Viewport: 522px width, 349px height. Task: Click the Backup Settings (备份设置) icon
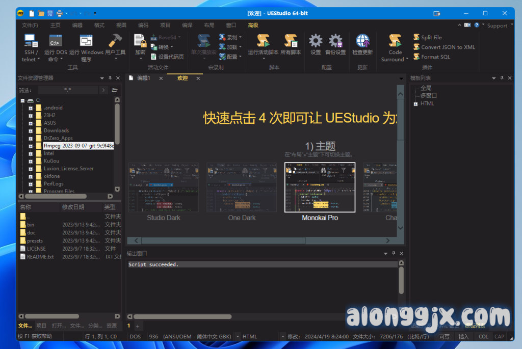tap(335, 41)
